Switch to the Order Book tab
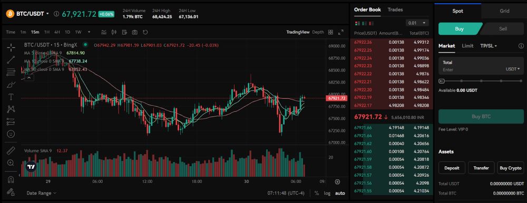The width and height of the screenshot is (527, 203). (x=367, y=10)
